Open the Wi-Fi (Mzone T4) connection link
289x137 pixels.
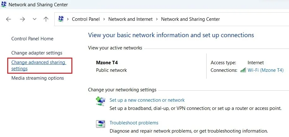[265, 70]
